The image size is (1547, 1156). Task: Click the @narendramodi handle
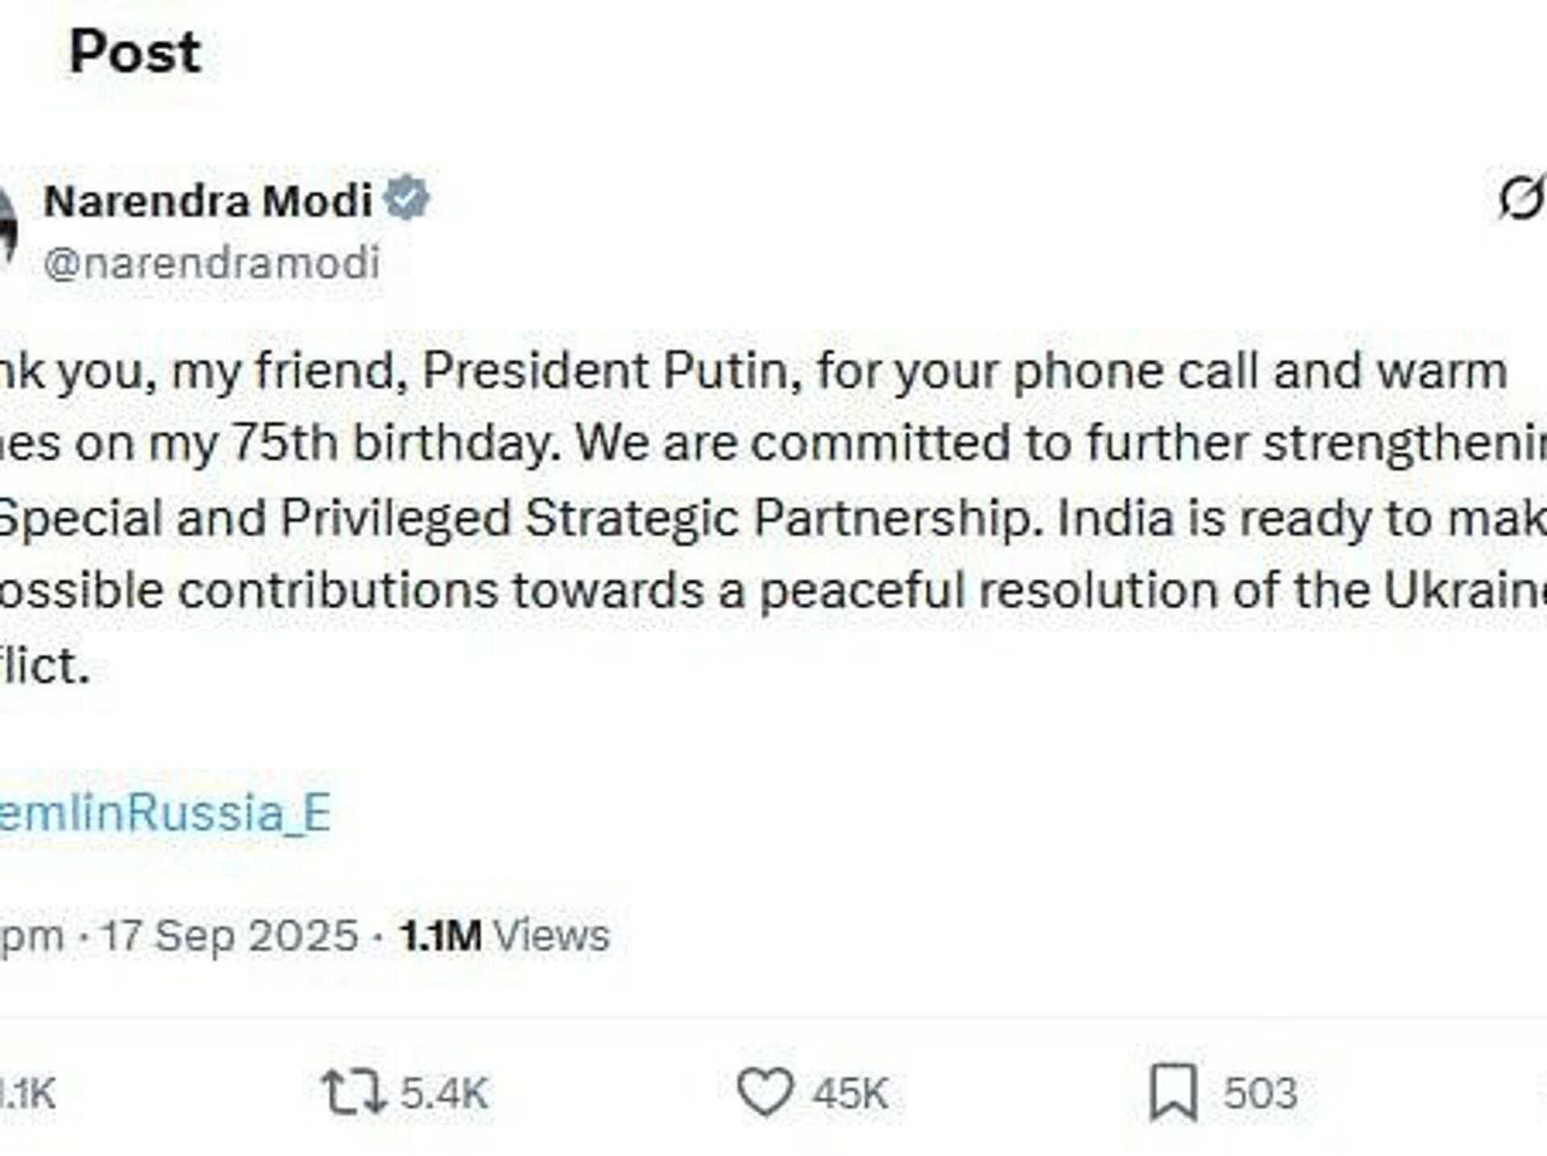coord(211,263)
